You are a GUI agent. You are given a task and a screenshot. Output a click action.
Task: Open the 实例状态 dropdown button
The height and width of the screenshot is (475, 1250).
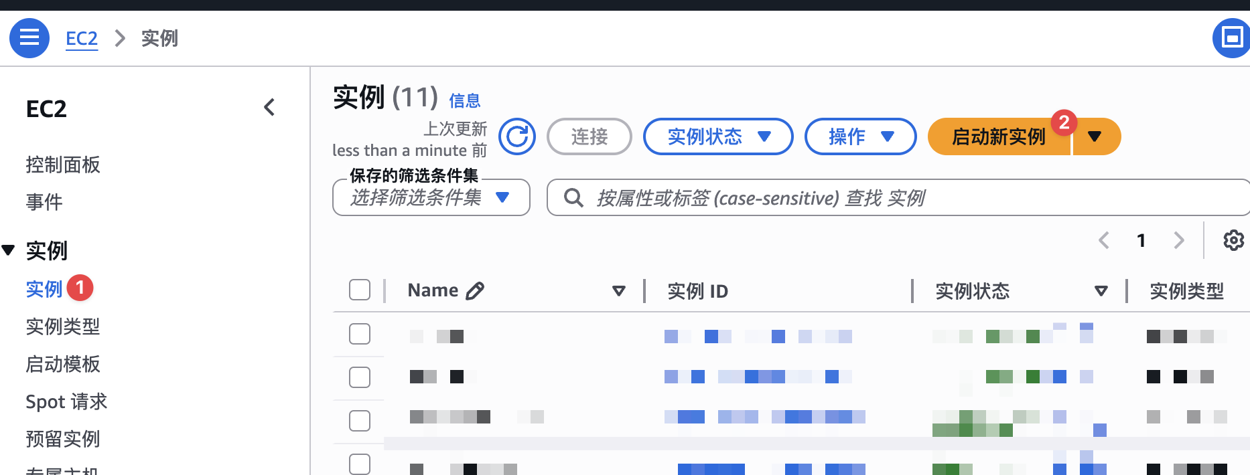pos(718,136)
